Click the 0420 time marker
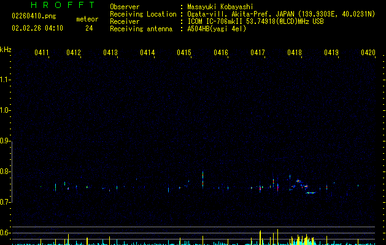This screenshot has height=245, width=386. tap(368, 53)
